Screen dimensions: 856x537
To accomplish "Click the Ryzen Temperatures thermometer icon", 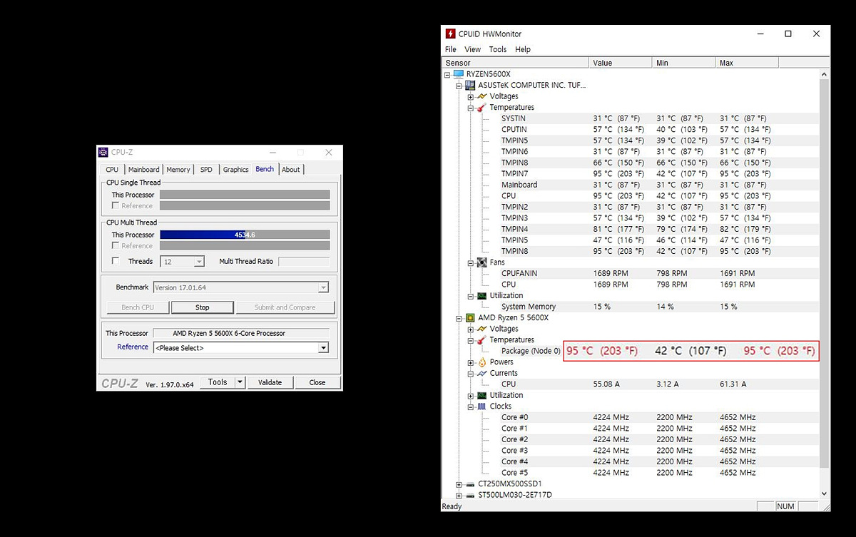I will pyautogui.click(x=482, y=340).
